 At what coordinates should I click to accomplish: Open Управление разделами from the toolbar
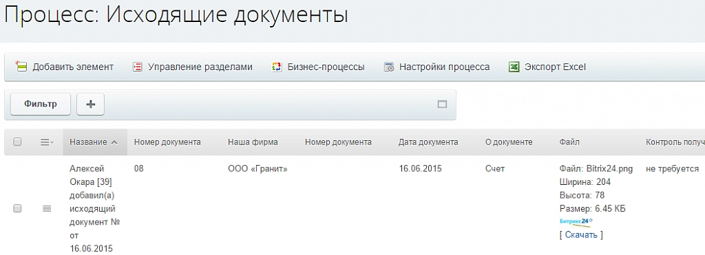193,67
